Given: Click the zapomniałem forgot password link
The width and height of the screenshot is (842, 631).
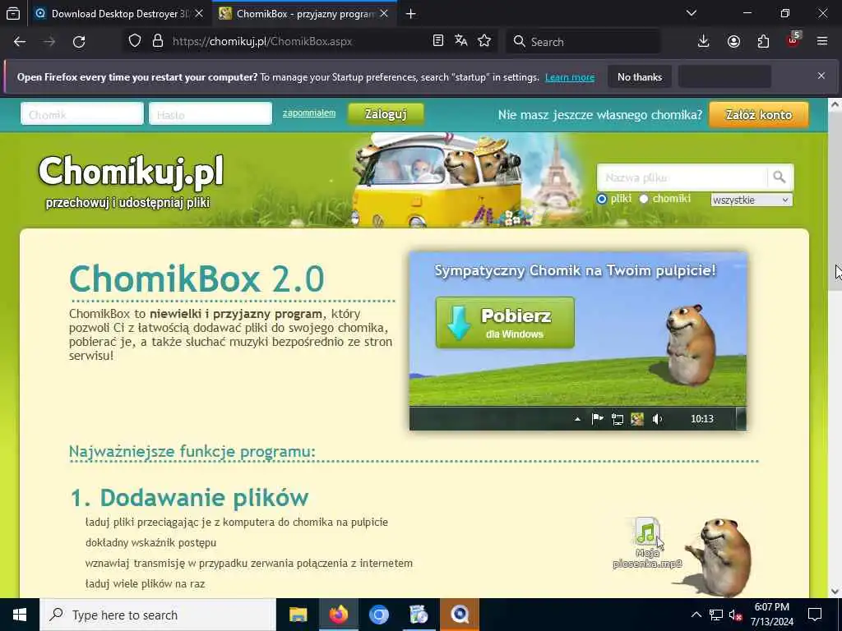Looking at the screenshot, I should [309, 113].
